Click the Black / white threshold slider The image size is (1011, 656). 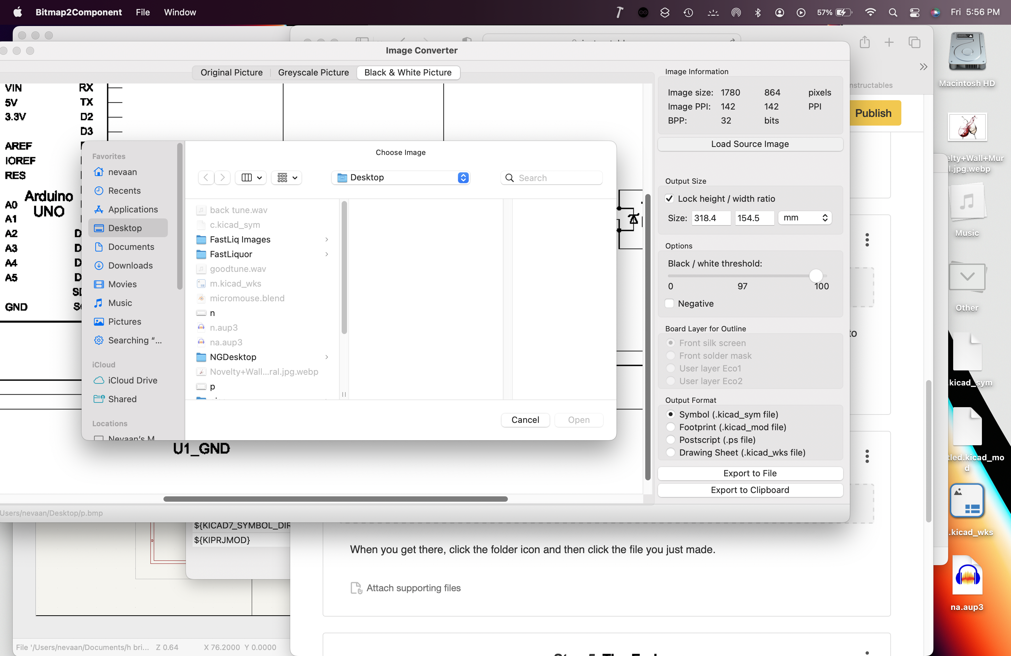click(815, 276)
